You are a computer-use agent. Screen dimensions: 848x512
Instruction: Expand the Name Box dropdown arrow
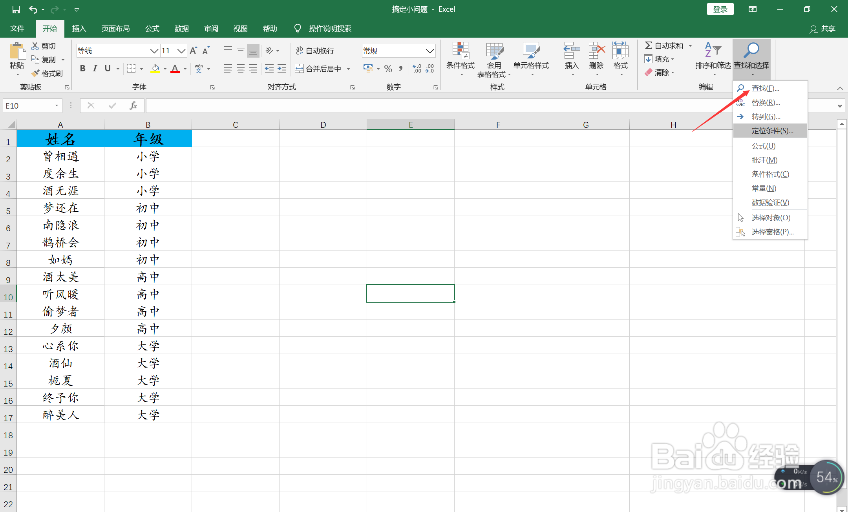[x=57, y=105]
